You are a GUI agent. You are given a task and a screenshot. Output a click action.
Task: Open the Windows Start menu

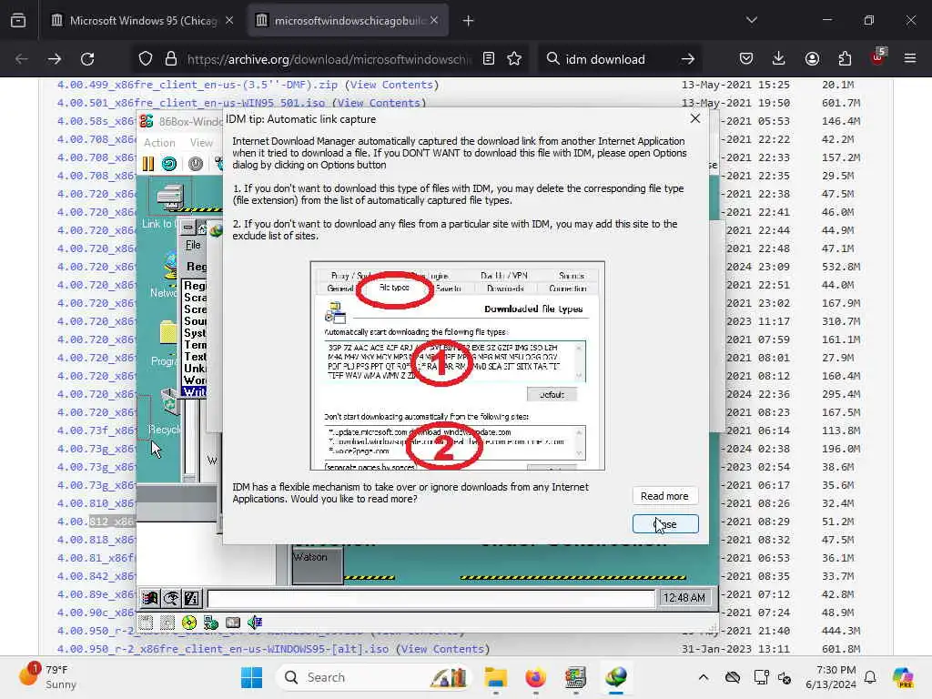coord(251,677)
